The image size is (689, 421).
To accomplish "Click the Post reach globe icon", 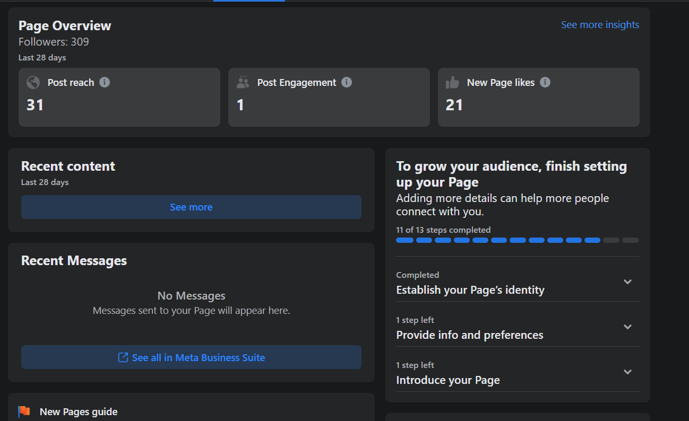I will coord(33,82).
